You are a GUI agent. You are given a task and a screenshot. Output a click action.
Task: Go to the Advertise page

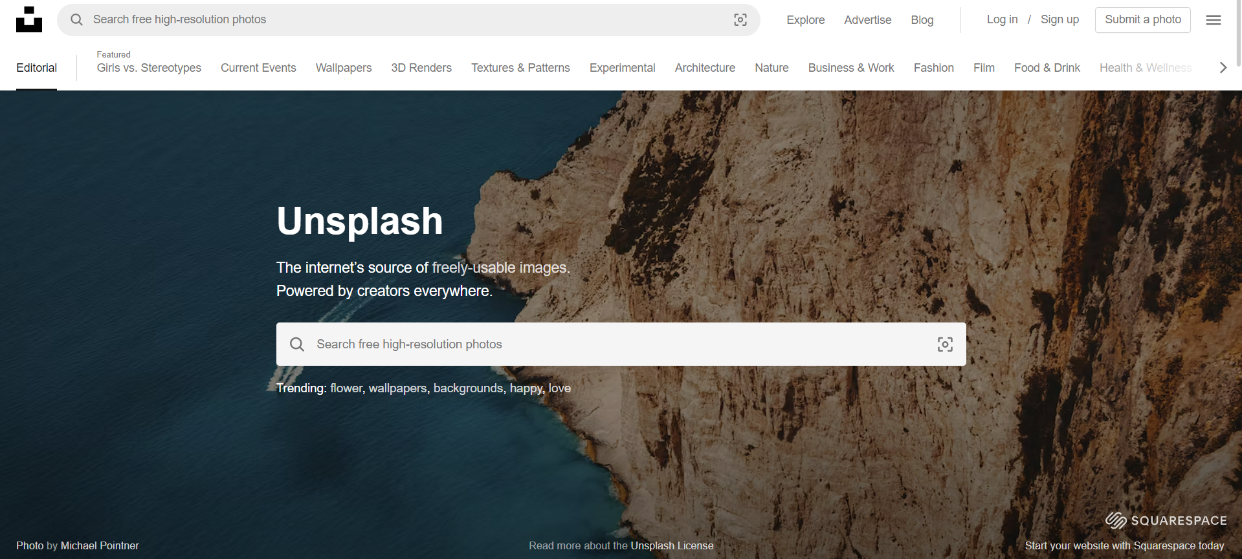pos(867,20)
